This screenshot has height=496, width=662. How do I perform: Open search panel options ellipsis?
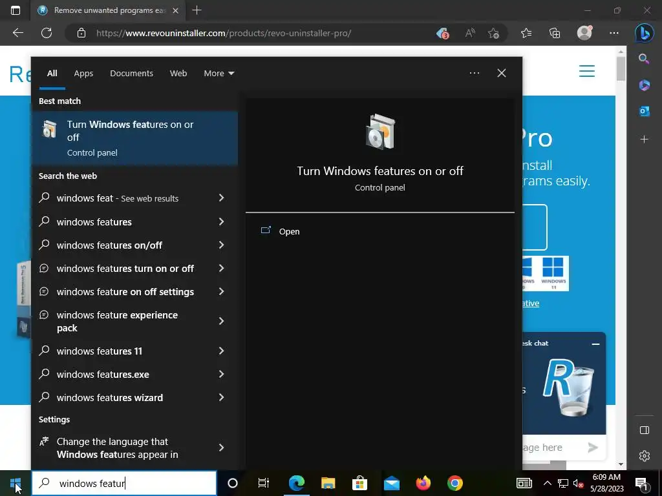click(x=474, y=73)
